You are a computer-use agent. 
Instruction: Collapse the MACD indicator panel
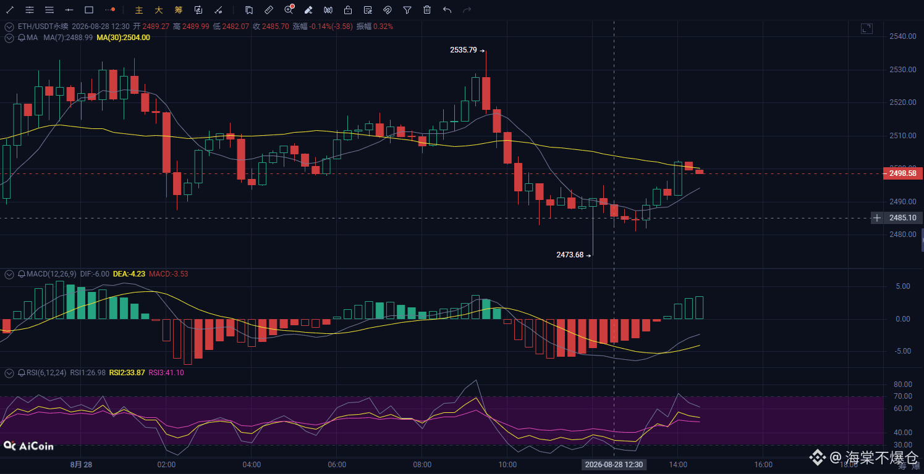click(x=9, y=274)
